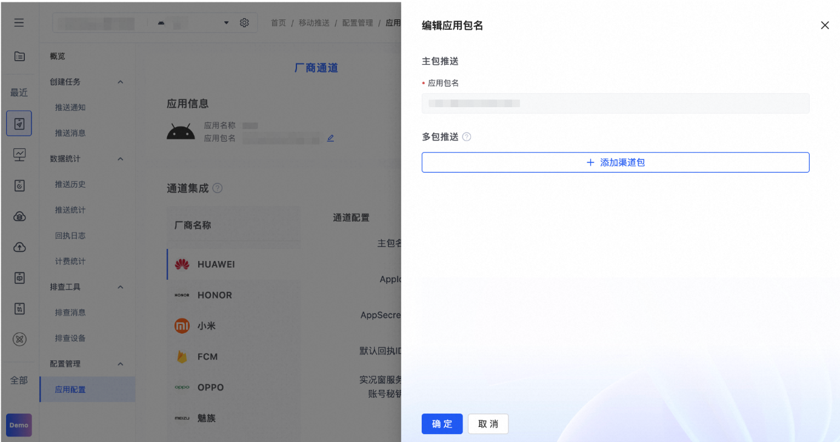Select 应用配置 menu item
The height and width of the screenshot is (442, 840).
click(87, 389)
